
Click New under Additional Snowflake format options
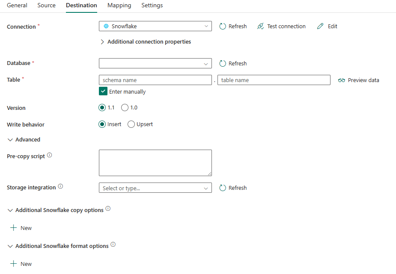[x=21, y=264]
